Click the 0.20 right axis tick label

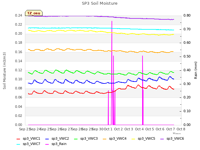click(x=187, y=97)
